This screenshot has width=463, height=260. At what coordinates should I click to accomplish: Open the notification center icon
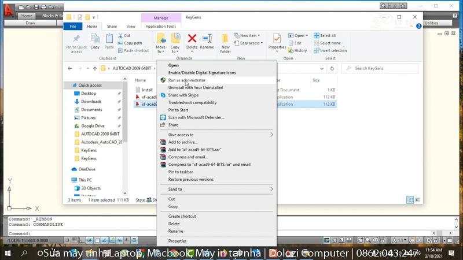(x=451, y=253)
